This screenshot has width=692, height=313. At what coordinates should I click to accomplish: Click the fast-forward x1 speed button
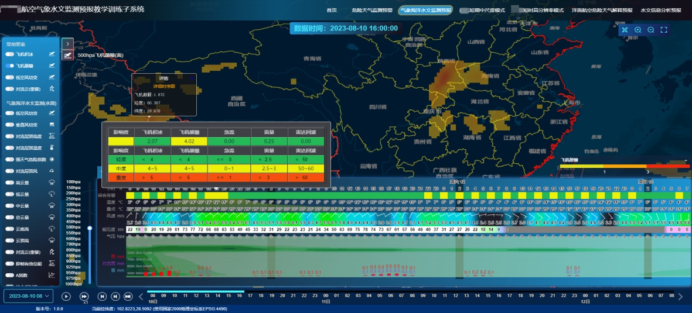pyautogui.click(x=84, y=296)
